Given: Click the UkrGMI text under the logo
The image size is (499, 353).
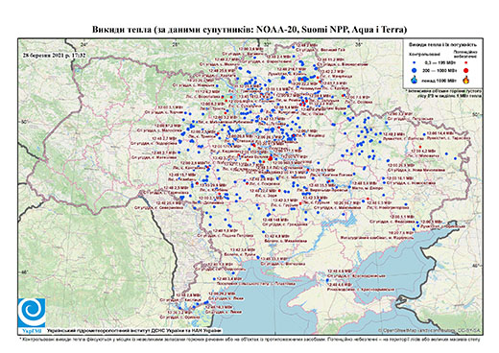Looking at the screenshot, I should 32,330.
